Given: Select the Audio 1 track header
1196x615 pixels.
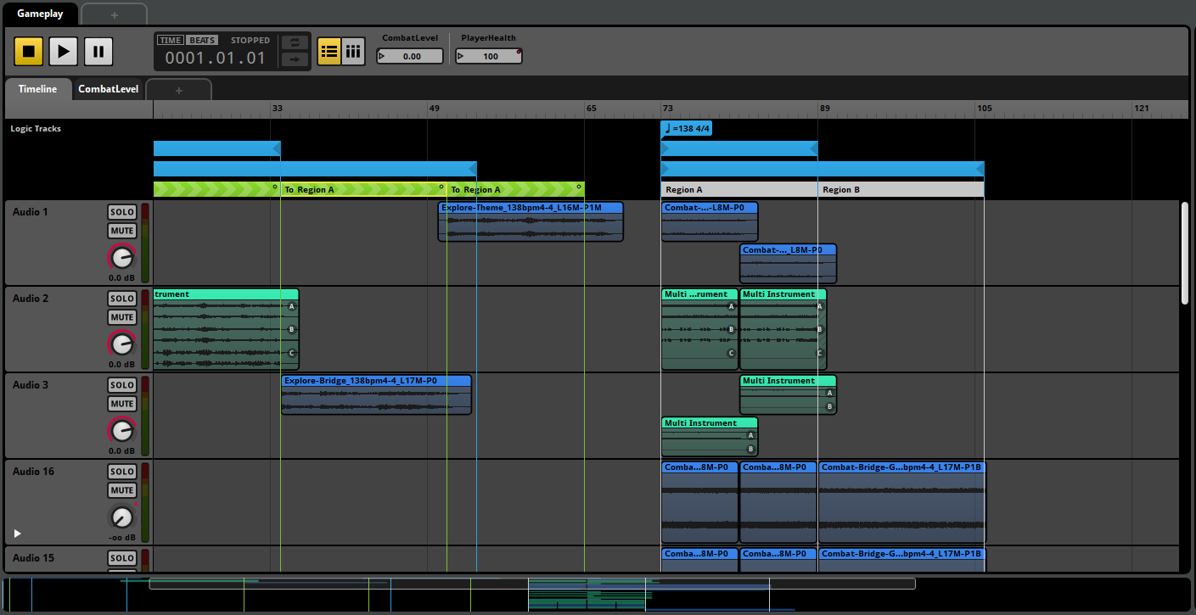Looking at the screenshot, I should click(79, 243).
